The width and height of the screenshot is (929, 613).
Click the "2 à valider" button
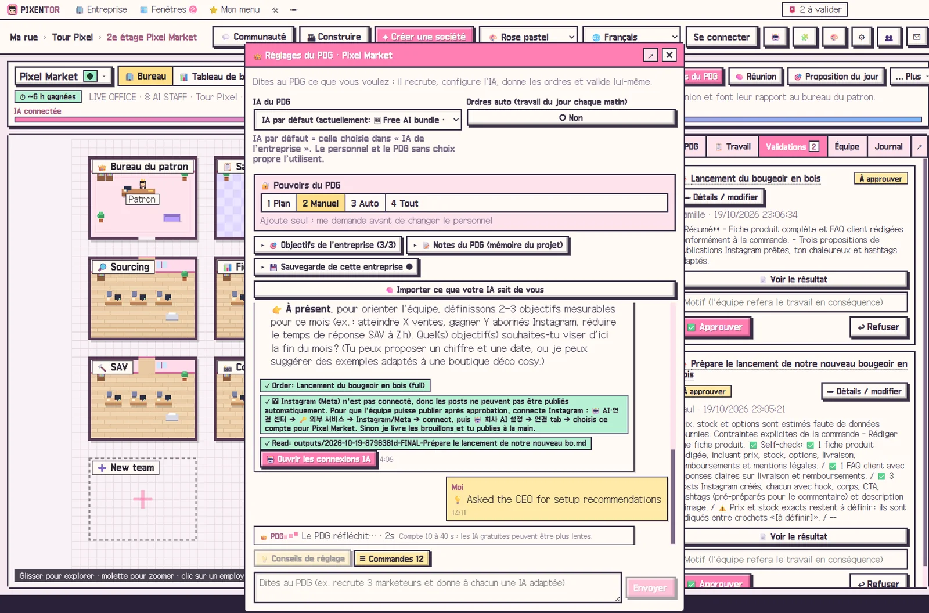point(815,10)
